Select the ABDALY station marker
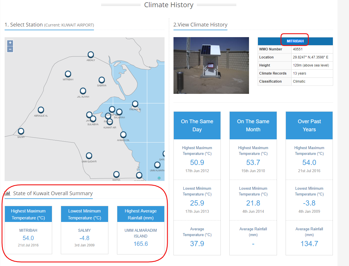349x266 pixels. click(91, 55)
